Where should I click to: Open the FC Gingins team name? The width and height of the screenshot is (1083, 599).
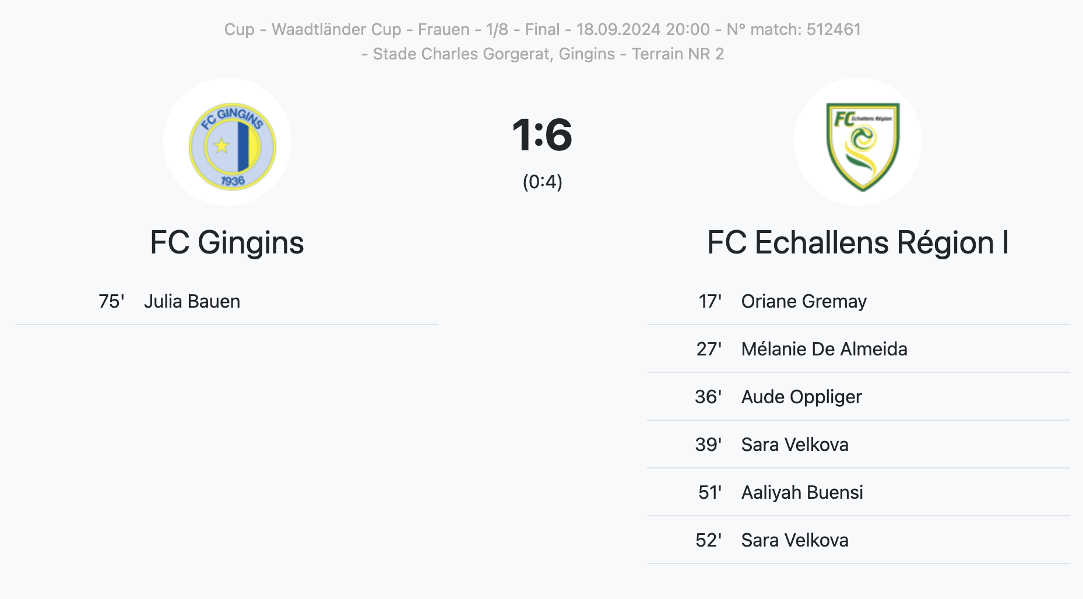tap(227, 242)
